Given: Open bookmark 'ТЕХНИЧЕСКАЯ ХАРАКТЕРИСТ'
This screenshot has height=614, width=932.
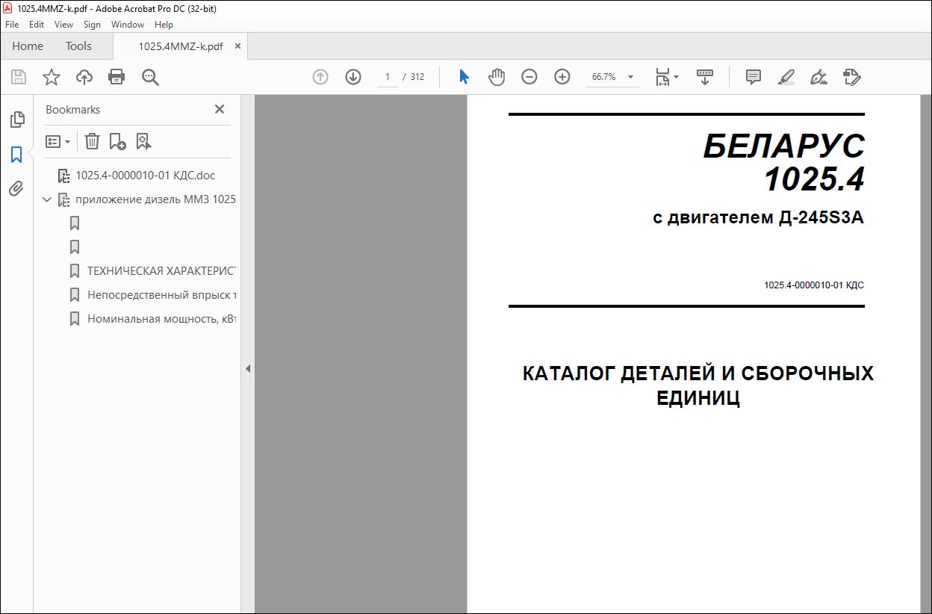Looking at the screenshot, I should 162,271.
